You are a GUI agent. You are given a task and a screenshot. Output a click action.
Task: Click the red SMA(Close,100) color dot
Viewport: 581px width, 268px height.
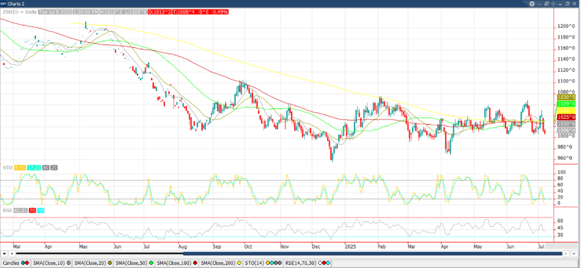(196, 263)
